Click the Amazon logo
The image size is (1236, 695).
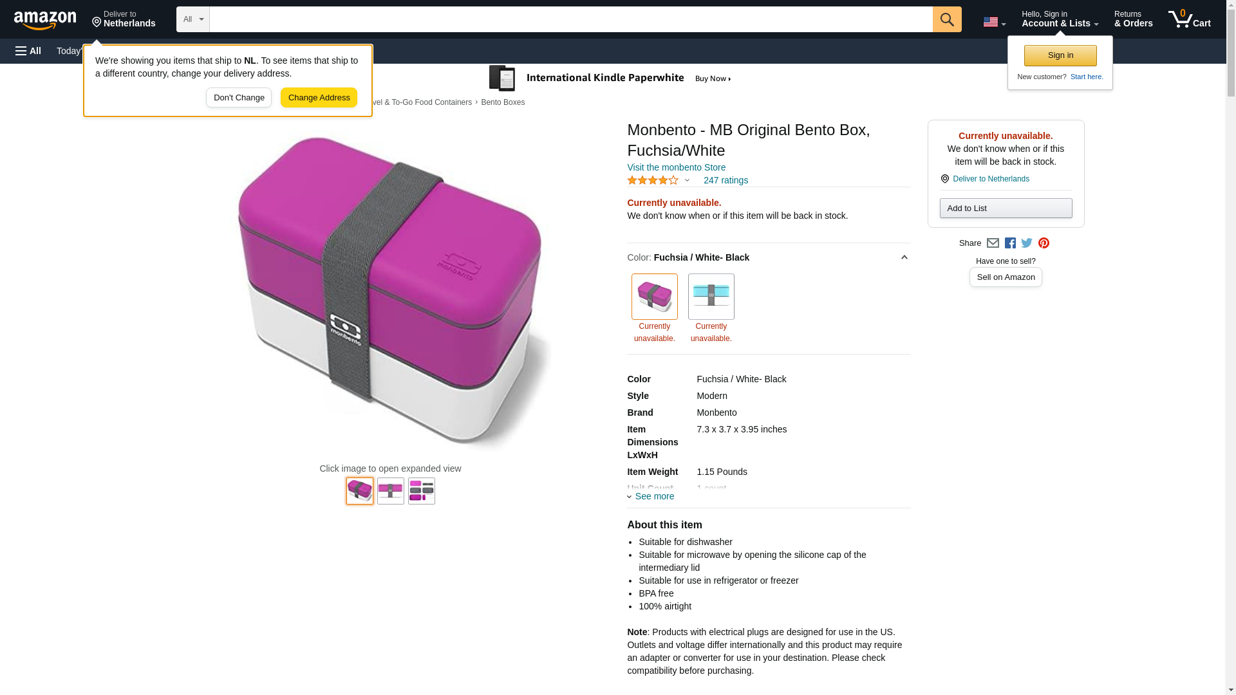pos(45,20)
